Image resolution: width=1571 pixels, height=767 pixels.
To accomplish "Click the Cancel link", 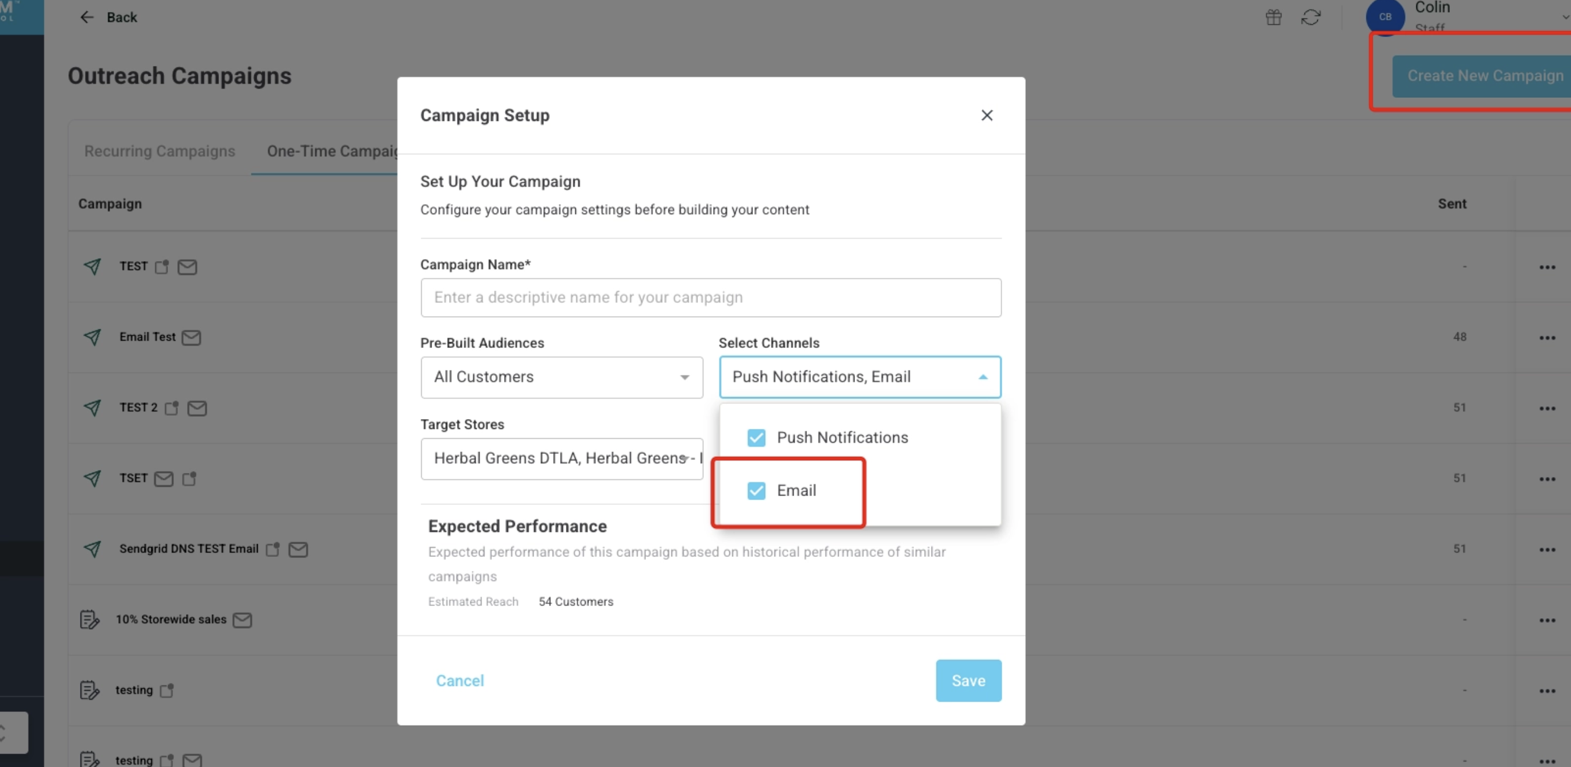I will coord(460,681).
